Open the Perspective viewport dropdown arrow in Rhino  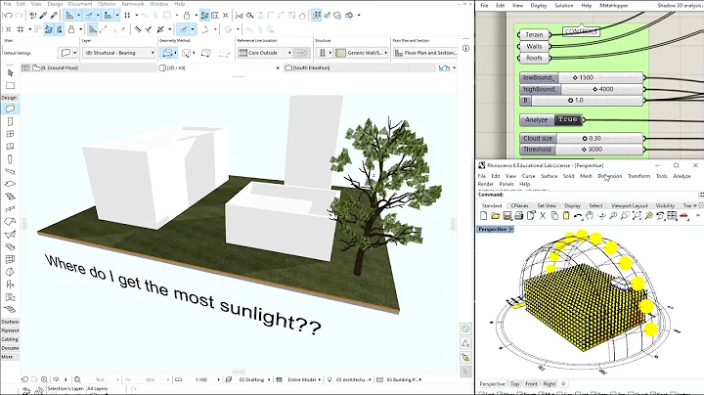(x=511, y=230)
